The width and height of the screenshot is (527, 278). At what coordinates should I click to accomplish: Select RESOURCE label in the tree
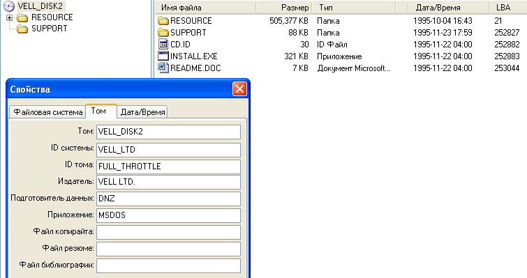tap(52, 17)
